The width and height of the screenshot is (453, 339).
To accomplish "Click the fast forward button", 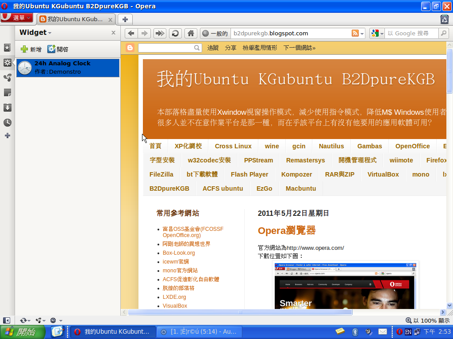I will click(159, 34).
